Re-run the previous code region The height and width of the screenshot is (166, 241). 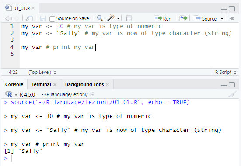tap(183, 18)
